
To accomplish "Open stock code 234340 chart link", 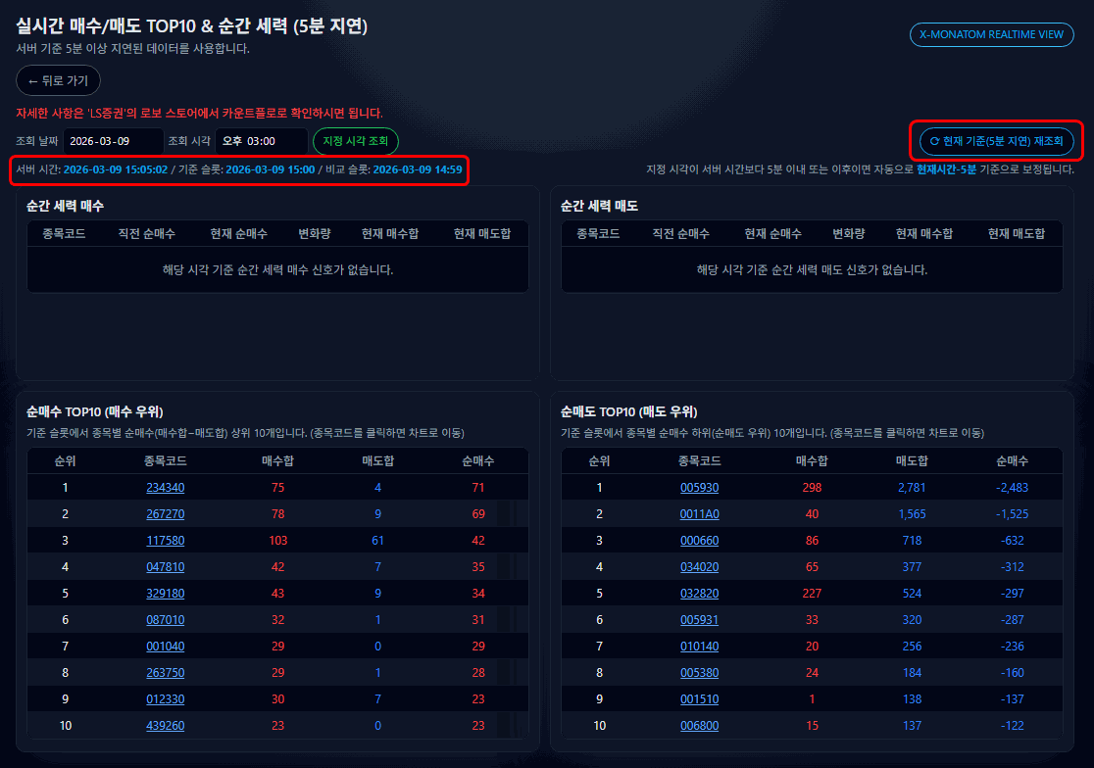I will click(x=165, y=488).
